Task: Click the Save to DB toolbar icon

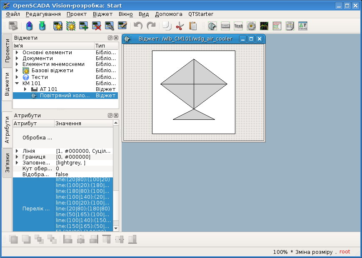Action: coord(42,26)
